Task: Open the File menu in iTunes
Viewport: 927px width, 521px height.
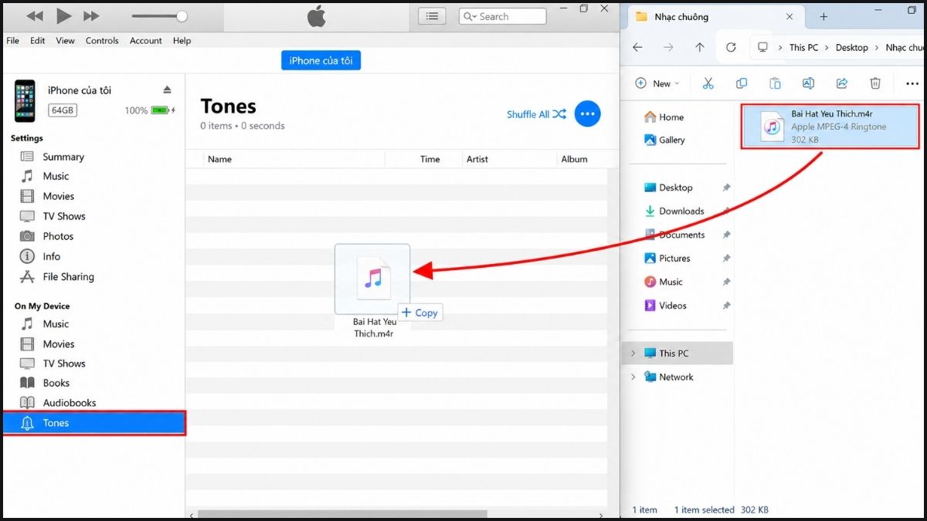Action: point(12,41)
